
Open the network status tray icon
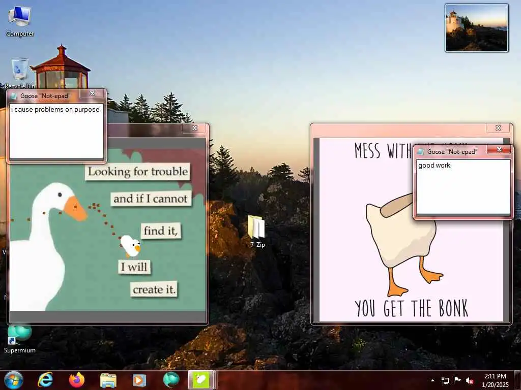[445, 380]
